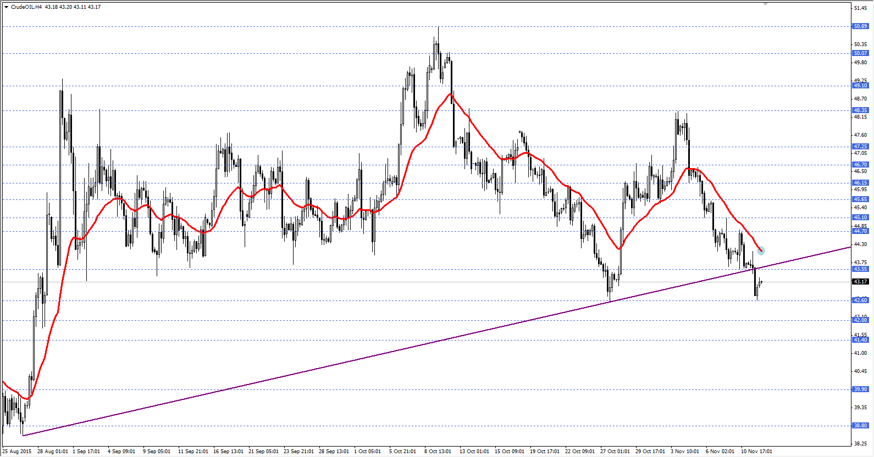The width and height of the screenshot is (874, 457).
Task: Click the 10 Nov 17:01 time axis label
Action: click(756, 452)
